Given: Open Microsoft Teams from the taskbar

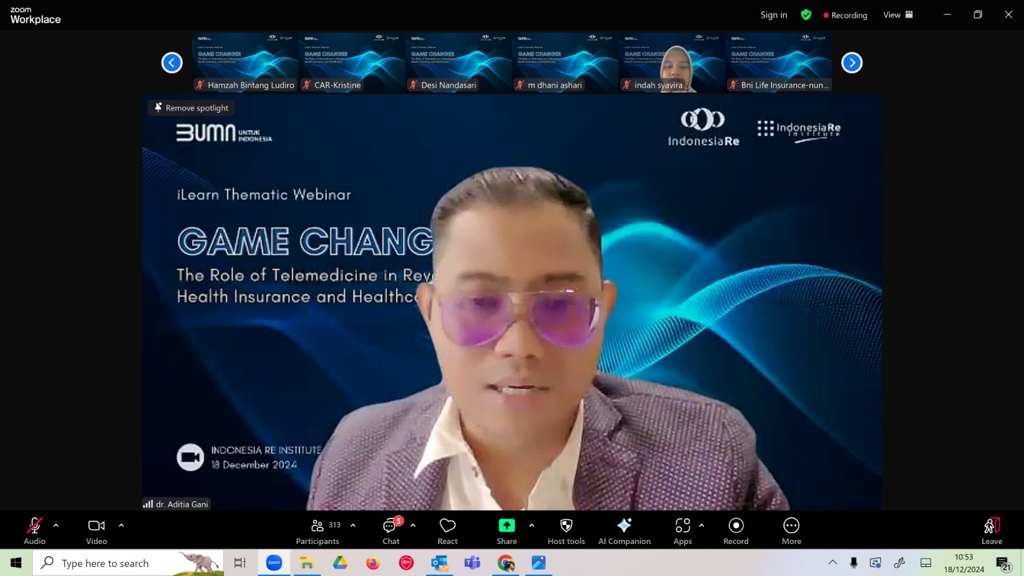Looking at the screenshot, I should tap(472, 563).
